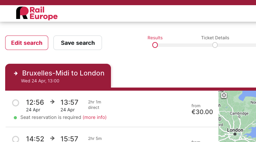The image size is (256, 142).
Task: Click the Cambridge marker on the map
Action: point(239,116)
